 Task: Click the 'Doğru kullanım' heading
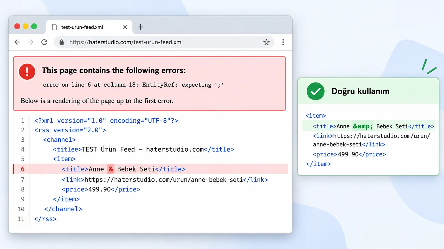pos(360,91)
